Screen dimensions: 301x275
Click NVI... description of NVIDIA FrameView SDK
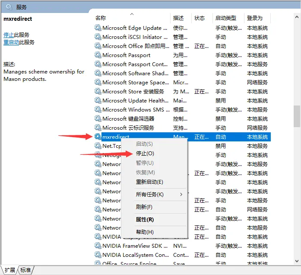tap(180, 246)
